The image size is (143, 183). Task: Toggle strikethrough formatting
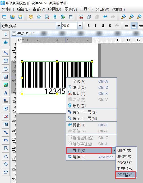click(110, 26)
